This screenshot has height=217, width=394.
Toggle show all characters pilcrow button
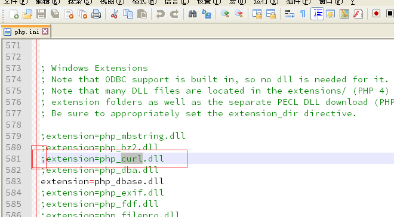click(303, 14)
